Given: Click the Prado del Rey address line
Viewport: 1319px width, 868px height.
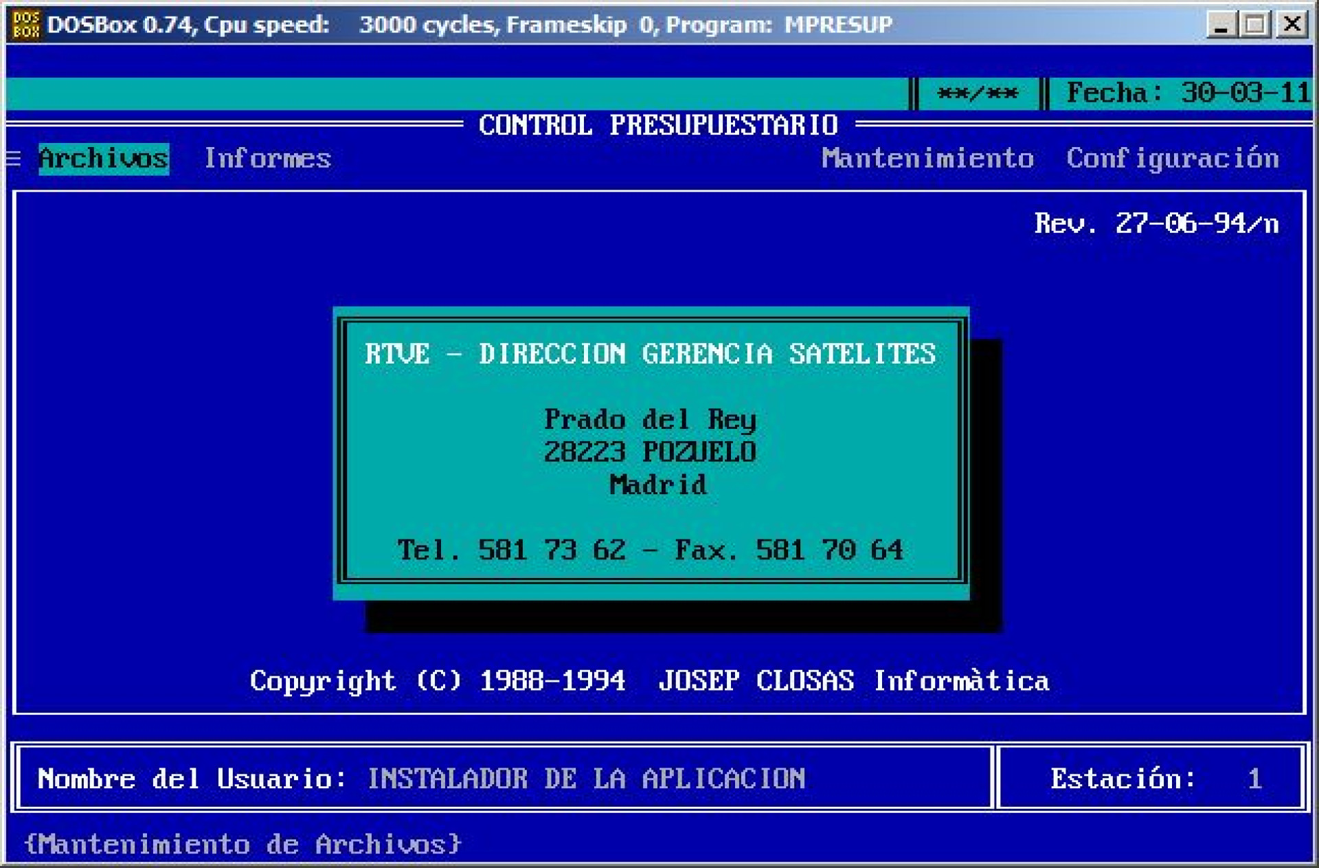Looking at the screenshot, I should (x=650, y=420).
